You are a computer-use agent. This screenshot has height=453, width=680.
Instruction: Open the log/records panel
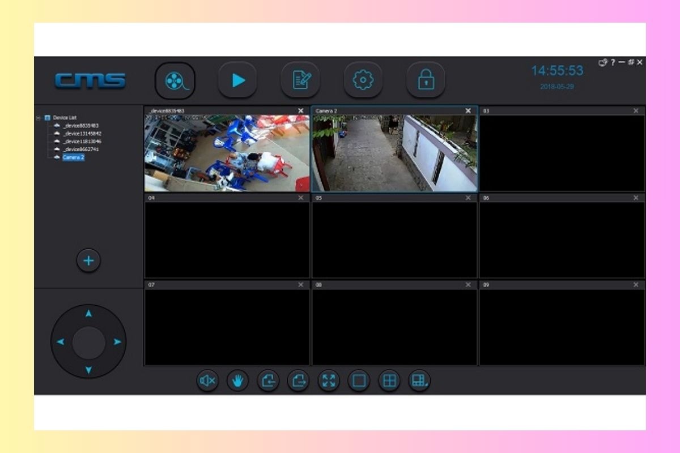(301, 79)
